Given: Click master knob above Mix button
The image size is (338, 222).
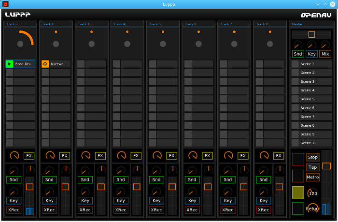Looking at the screenshot, I should 325,45.
